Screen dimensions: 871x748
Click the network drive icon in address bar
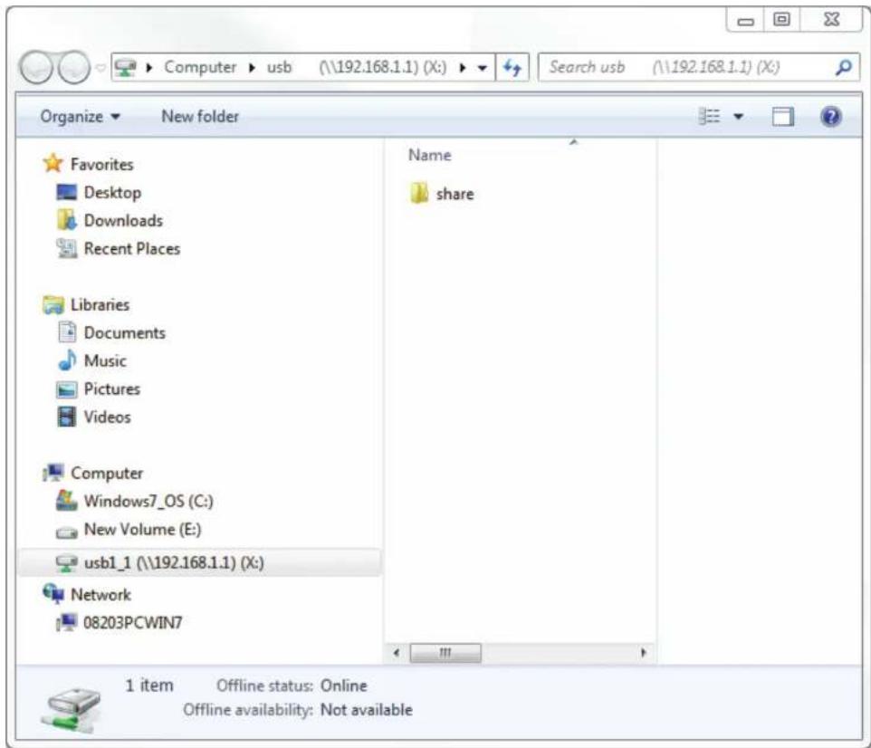pos(126,67)
